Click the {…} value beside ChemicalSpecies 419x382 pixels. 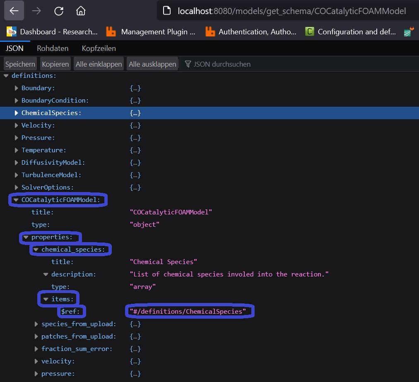[135, 113]
